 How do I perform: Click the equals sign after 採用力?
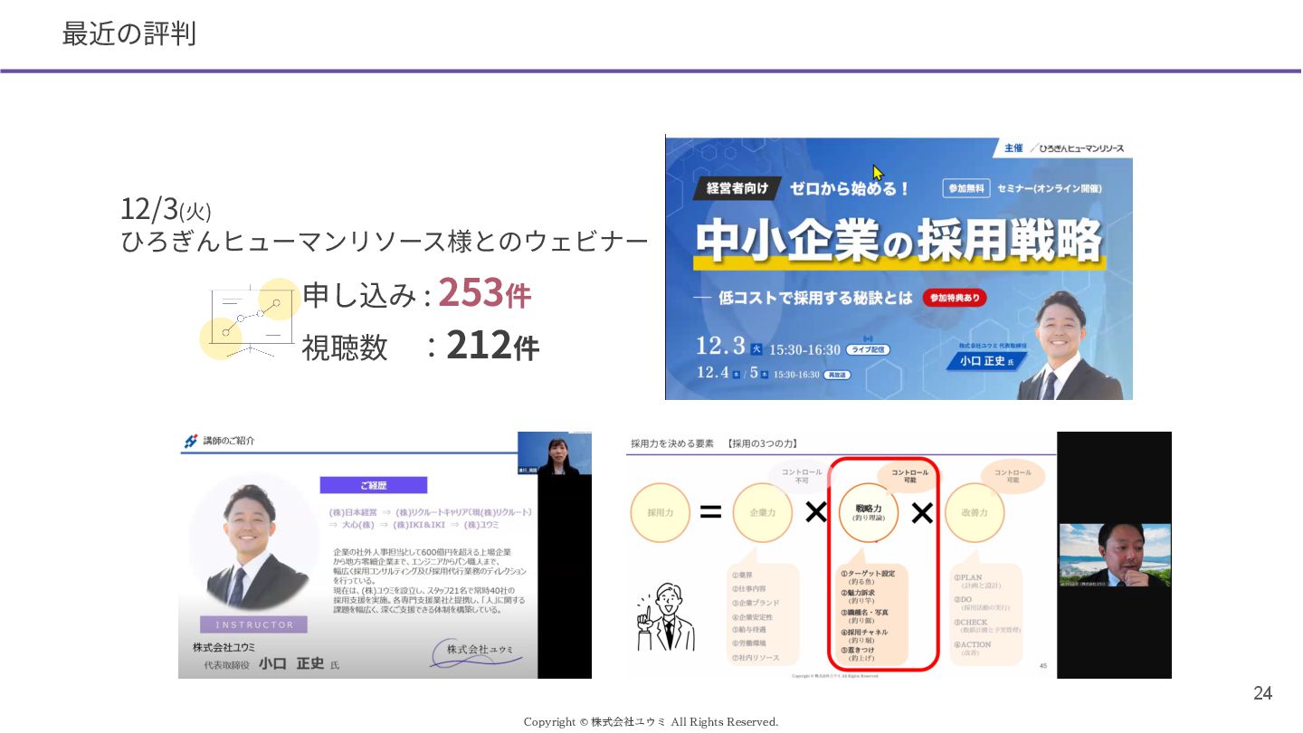(711, 513)
